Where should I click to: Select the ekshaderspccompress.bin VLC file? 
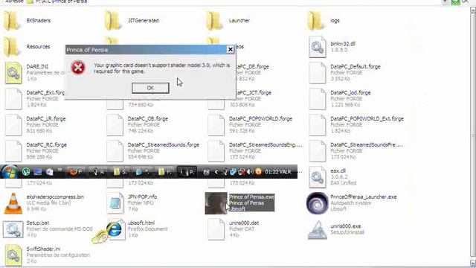tap(45, 203)
